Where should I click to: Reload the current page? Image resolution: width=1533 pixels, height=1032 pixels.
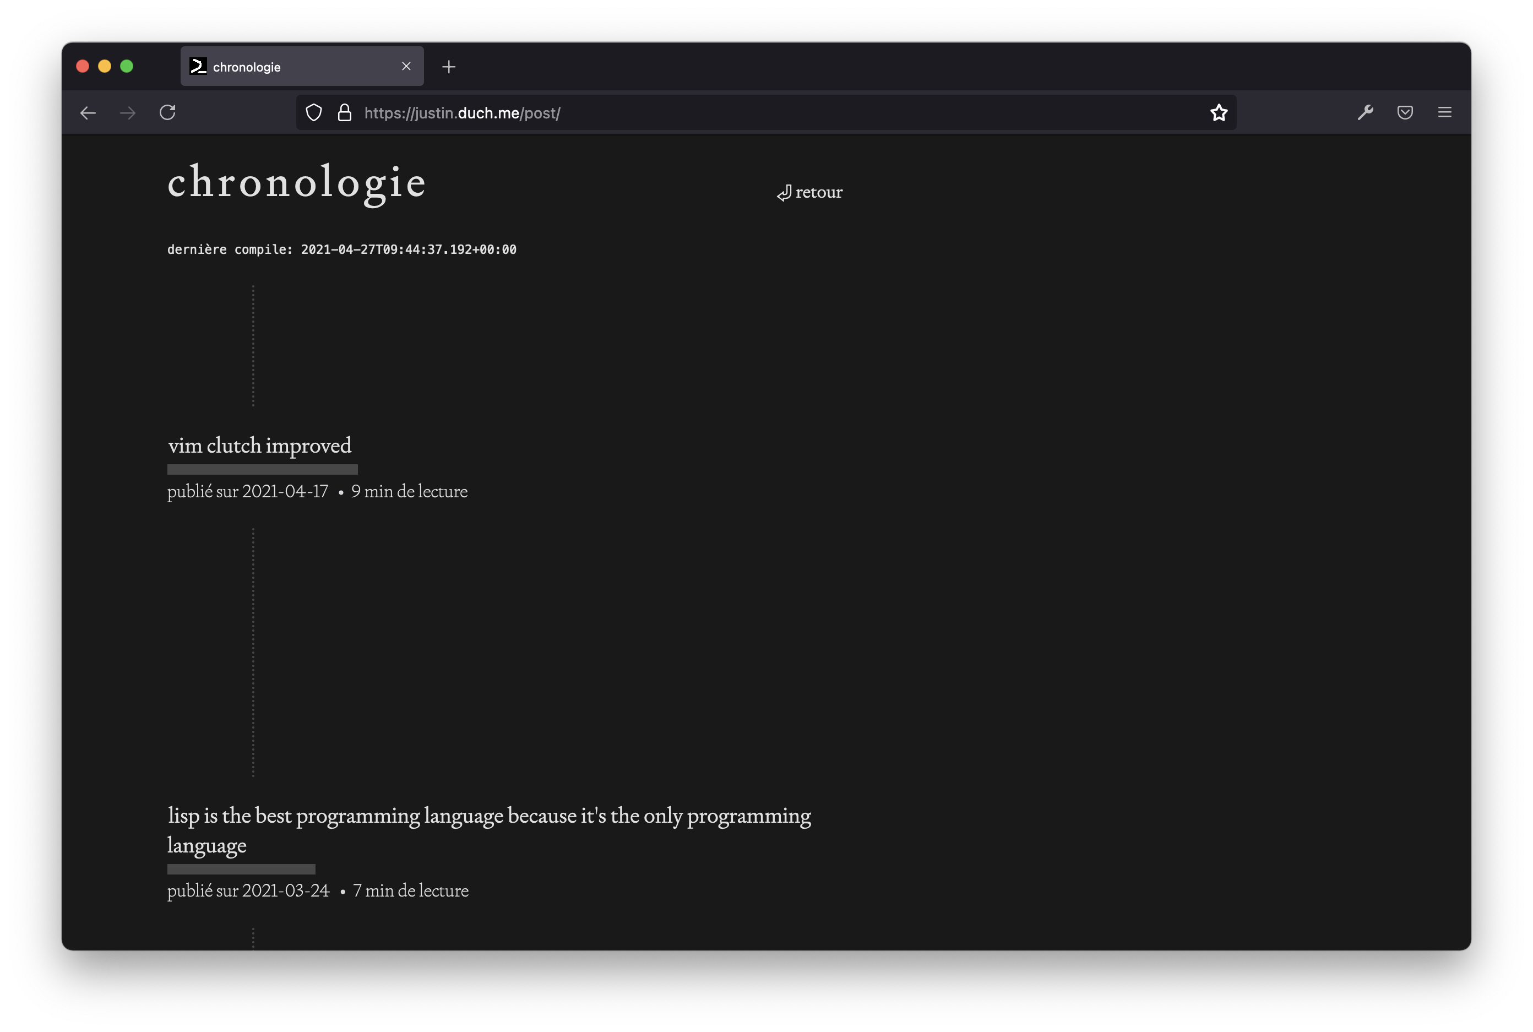point(168,112)
